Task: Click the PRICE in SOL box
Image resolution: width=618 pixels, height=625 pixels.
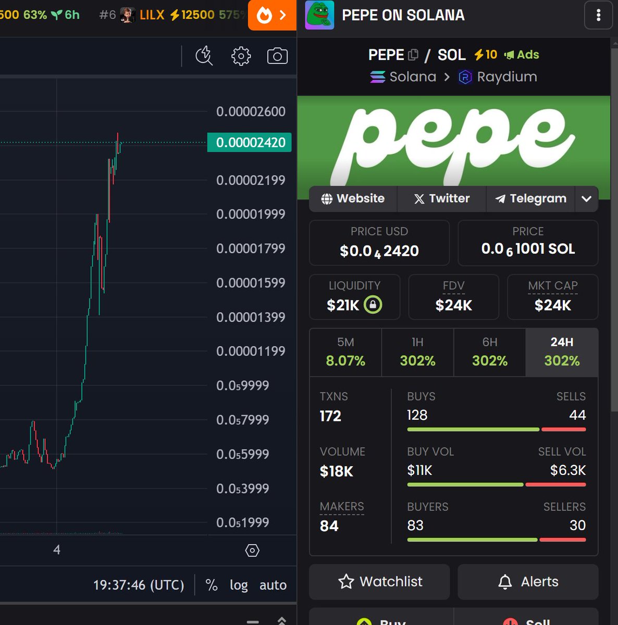Action: [x=528, y=243]
